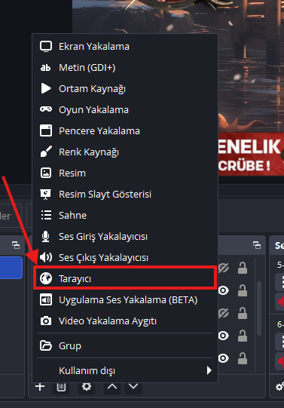Screen dimensions: 284x408
Task: Click the sources list vertical scrollbar
Action: [259, 308]
